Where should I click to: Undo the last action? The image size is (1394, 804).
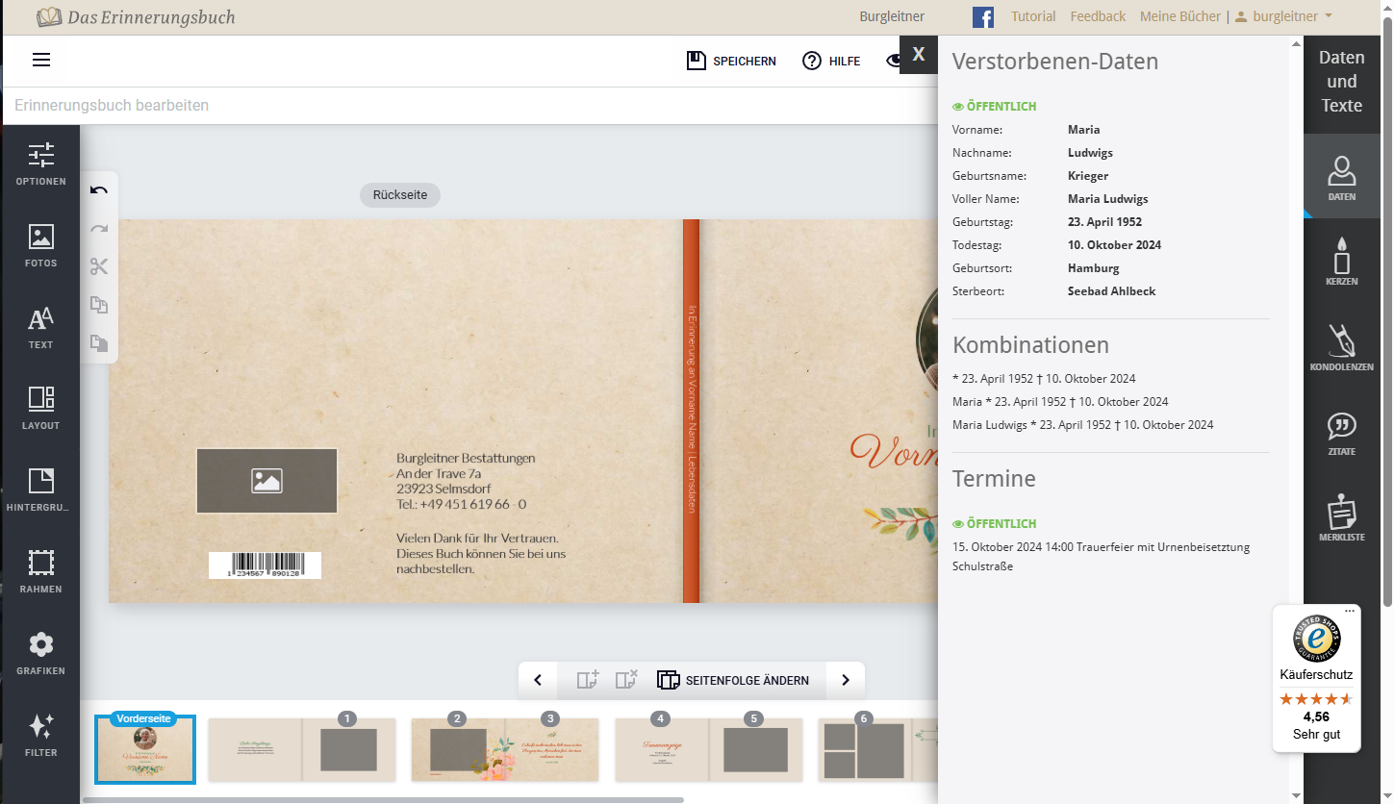click(x=99, y=190)
